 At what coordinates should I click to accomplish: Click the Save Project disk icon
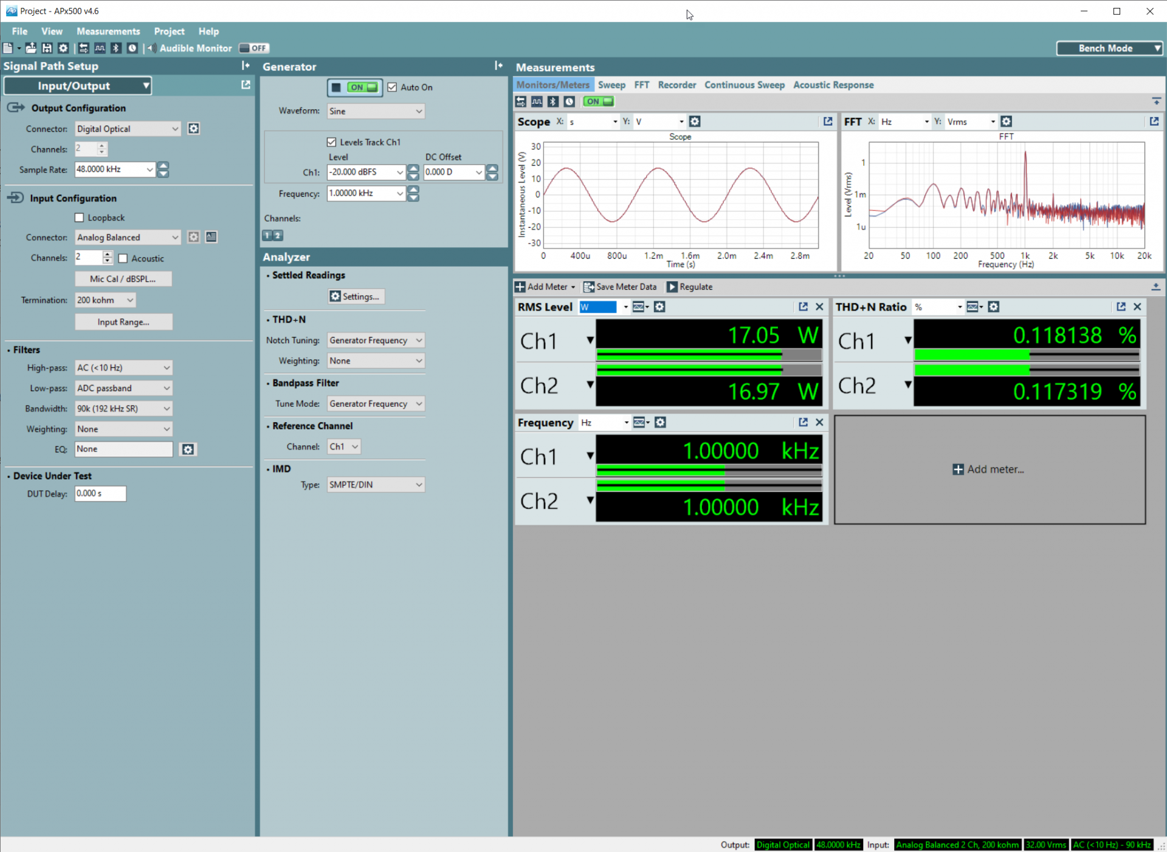[47, 48]
